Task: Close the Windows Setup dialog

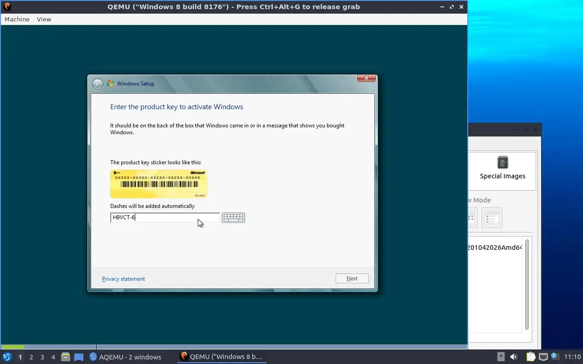Action: [x=366, y=78]
